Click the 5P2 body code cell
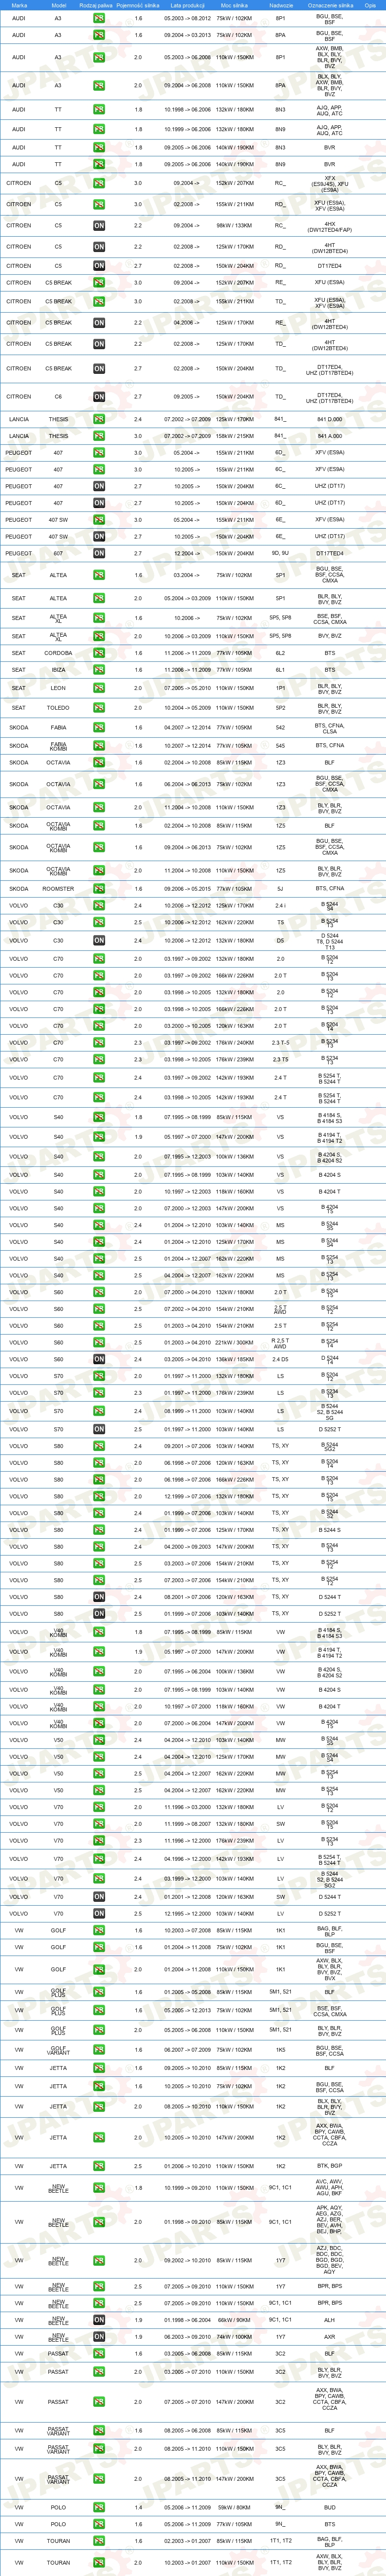 coord(281,708)
